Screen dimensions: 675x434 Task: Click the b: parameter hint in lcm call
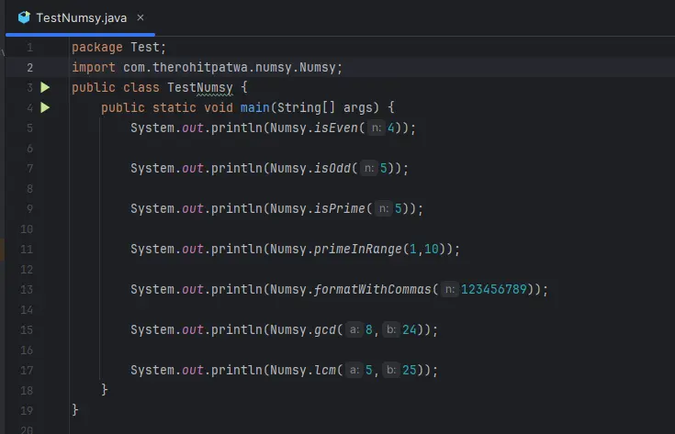tap(391, 371)
